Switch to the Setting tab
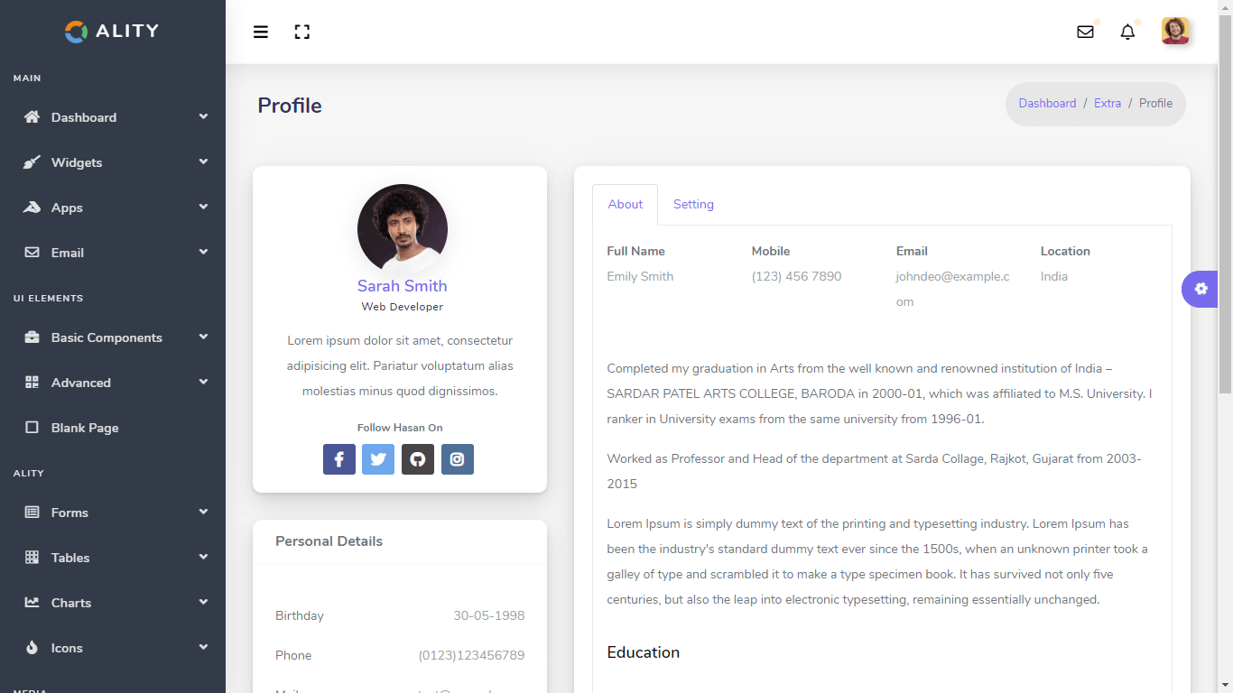1233x693 pixels. 693,205
